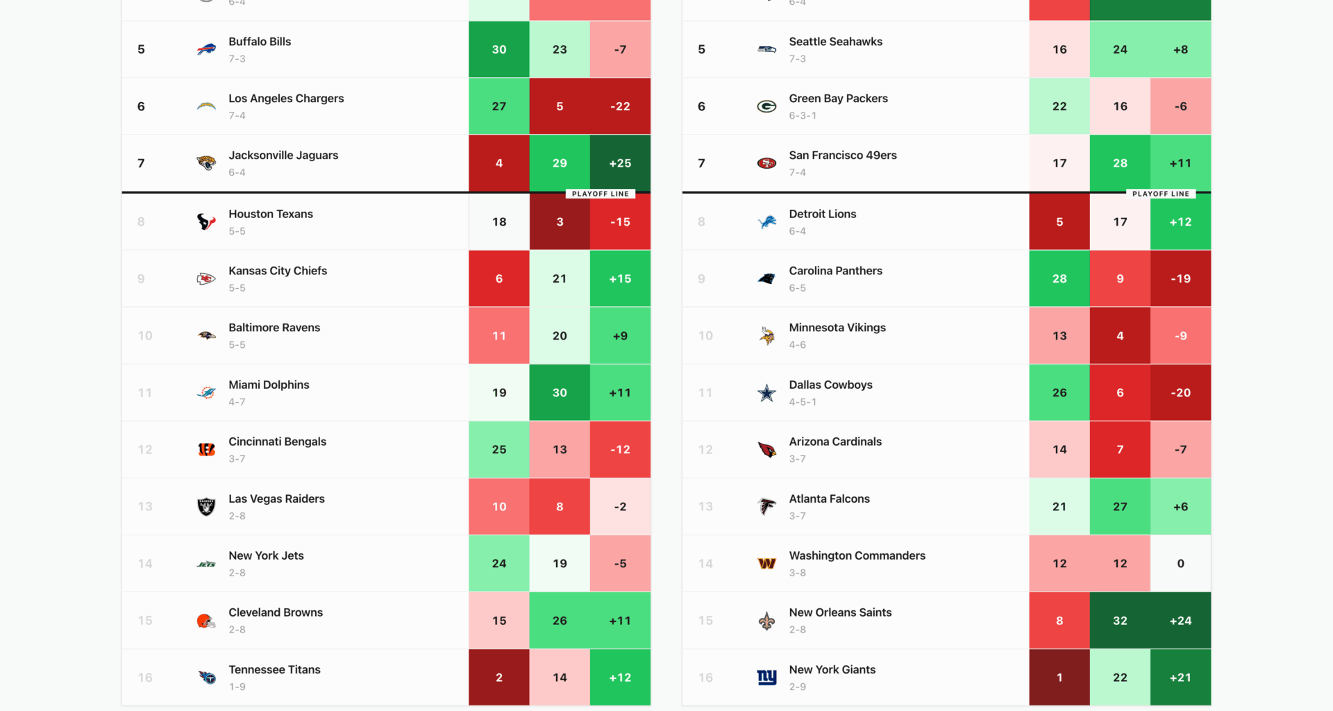Screen dimensions: 1333x711
Task: Click the +25 green cell for Jacksonville
Action: coord(619,163)
